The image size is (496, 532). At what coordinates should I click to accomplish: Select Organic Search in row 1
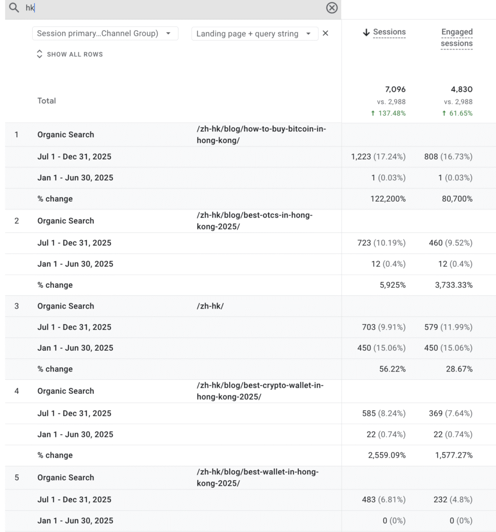click(x=65, y=134)
